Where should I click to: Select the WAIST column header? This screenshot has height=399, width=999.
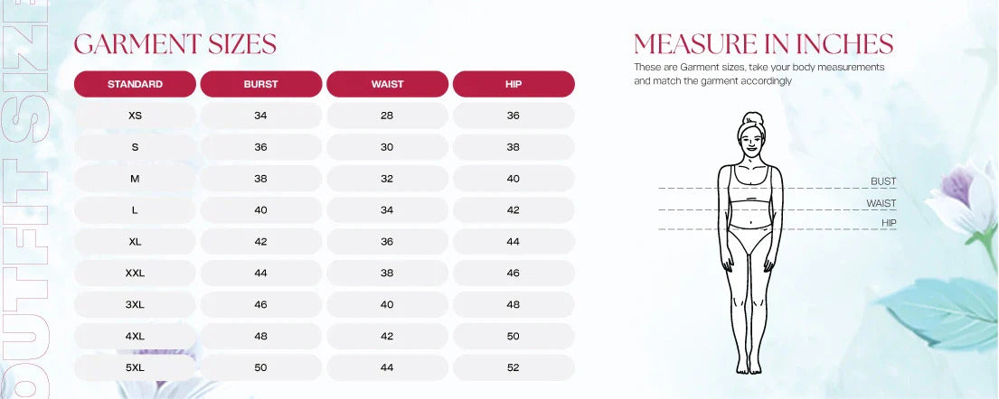click(387, 84)
